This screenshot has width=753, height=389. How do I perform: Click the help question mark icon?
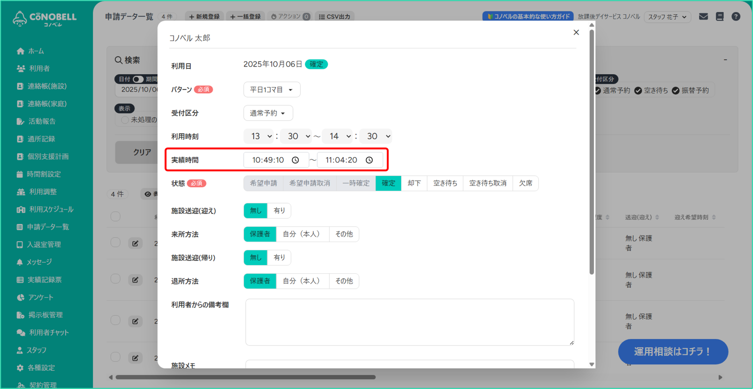click(736, 17)
